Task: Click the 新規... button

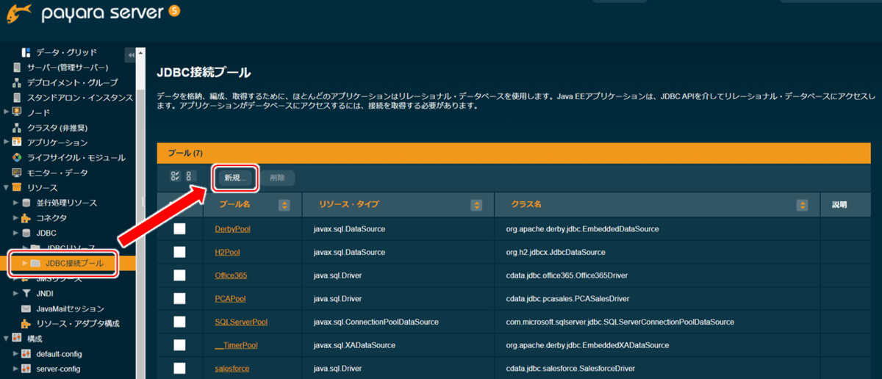Action: [235, 178]
